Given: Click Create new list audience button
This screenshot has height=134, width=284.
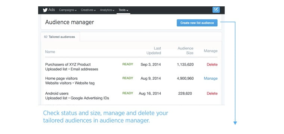Looking at the screenshot, I should (x=197, y=23).
